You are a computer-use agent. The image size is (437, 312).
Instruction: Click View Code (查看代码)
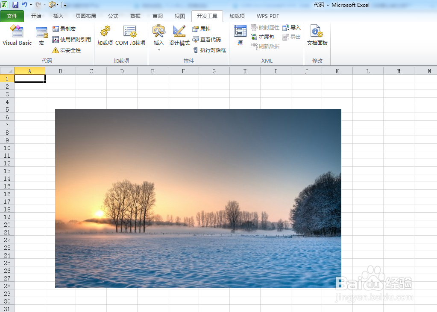click(206, 40)
